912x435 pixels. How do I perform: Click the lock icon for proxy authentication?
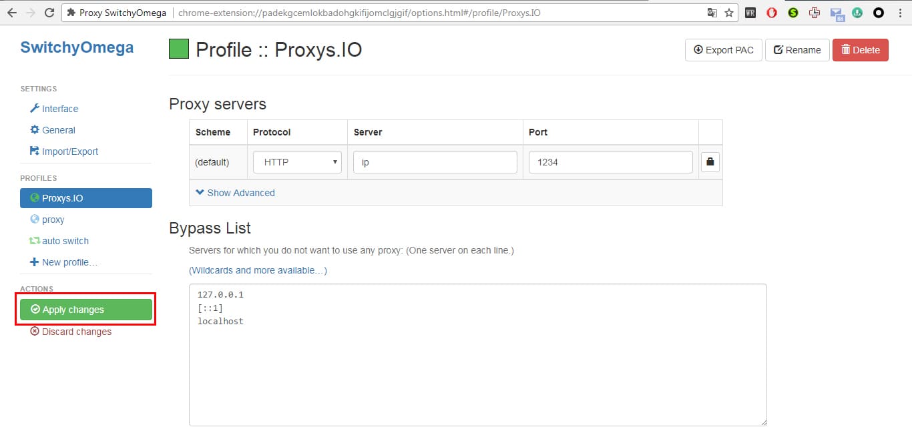[710, 162]
